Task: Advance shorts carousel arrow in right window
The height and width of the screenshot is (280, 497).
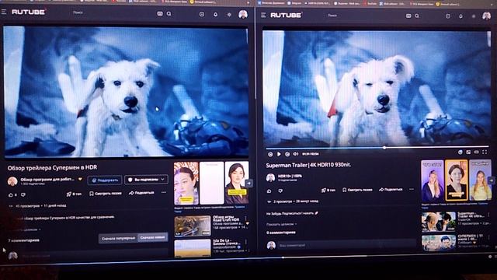Action: [x=492, y=180]
